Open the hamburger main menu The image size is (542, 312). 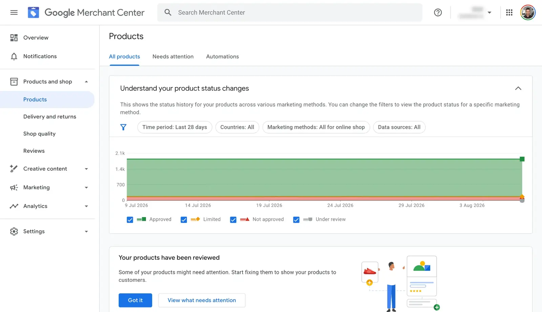14,13
